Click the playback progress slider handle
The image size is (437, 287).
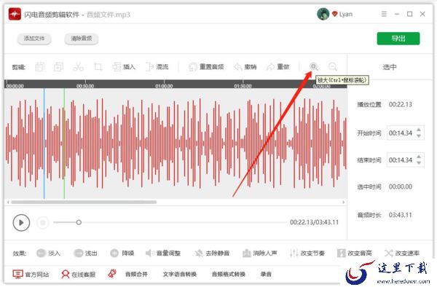(79, 222)
